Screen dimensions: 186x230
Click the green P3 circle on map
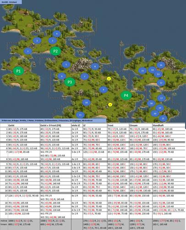click(x=70, y=82)
